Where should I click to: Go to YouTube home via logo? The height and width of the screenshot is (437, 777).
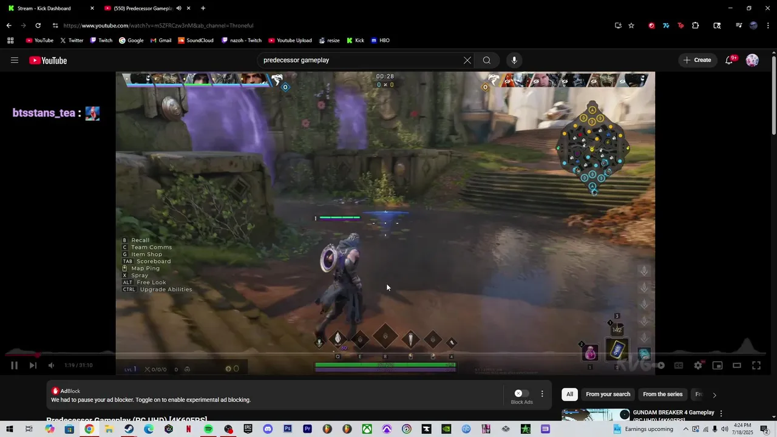(x=48, y=60)
